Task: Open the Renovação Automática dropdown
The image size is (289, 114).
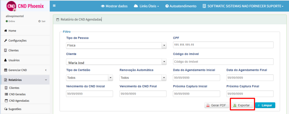Action: coord(143,78)
